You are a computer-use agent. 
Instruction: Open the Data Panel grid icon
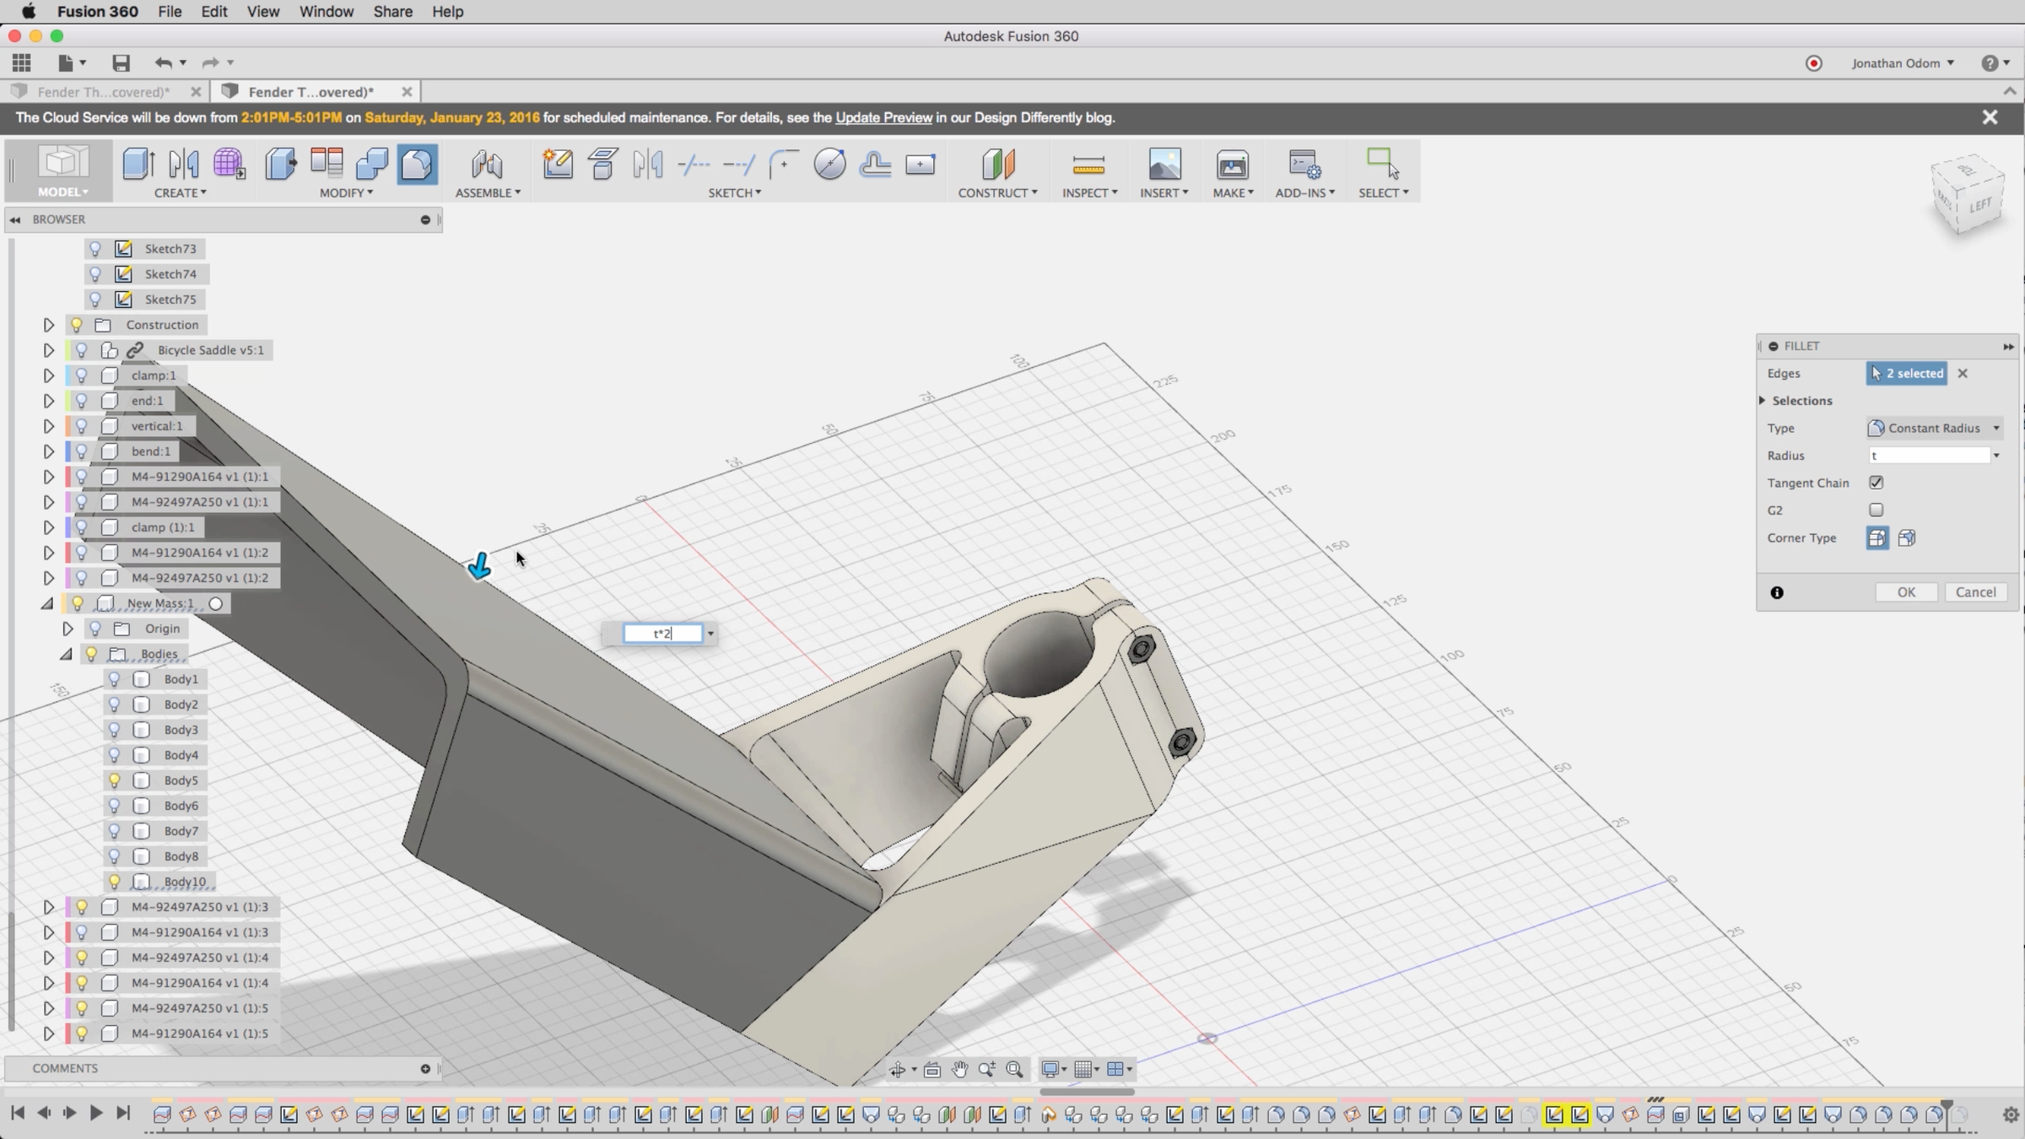pos(22,63)
